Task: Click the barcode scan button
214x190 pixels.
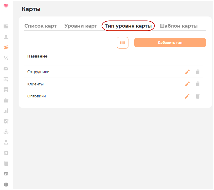Action: click(x=122, y=43)
